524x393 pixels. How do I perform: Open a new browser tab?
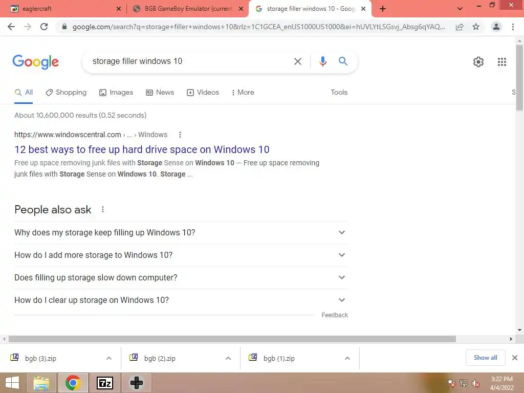coord(383,9)
